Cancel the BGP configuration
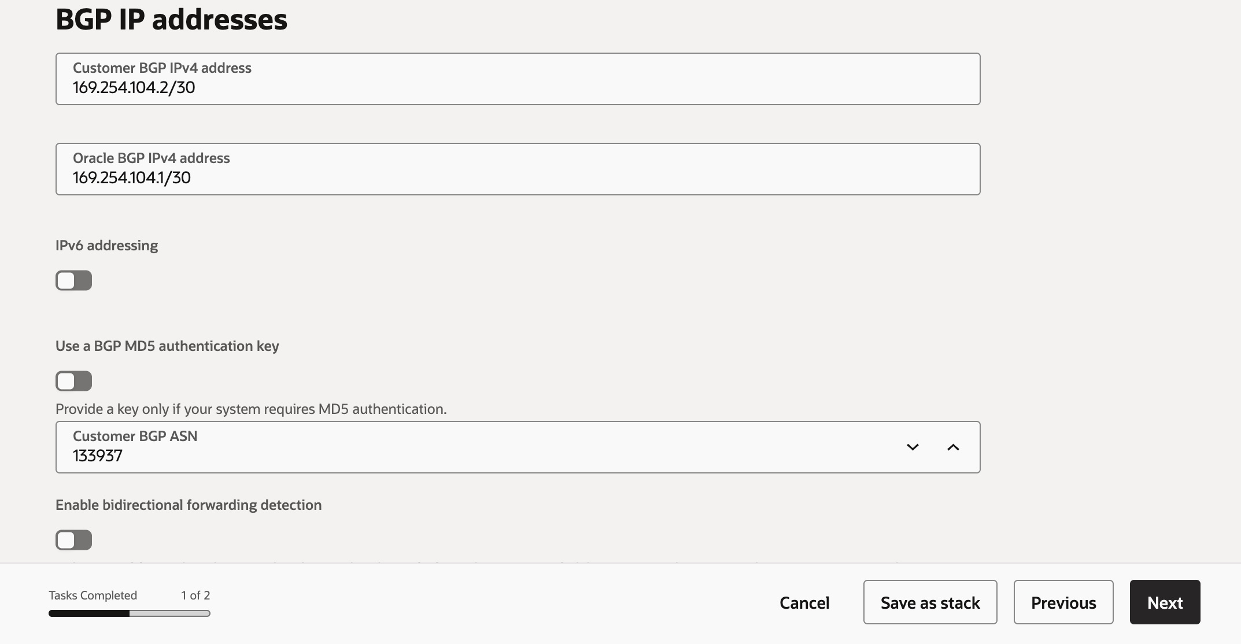Viewport: 1241px width, 644px height. 804,602
